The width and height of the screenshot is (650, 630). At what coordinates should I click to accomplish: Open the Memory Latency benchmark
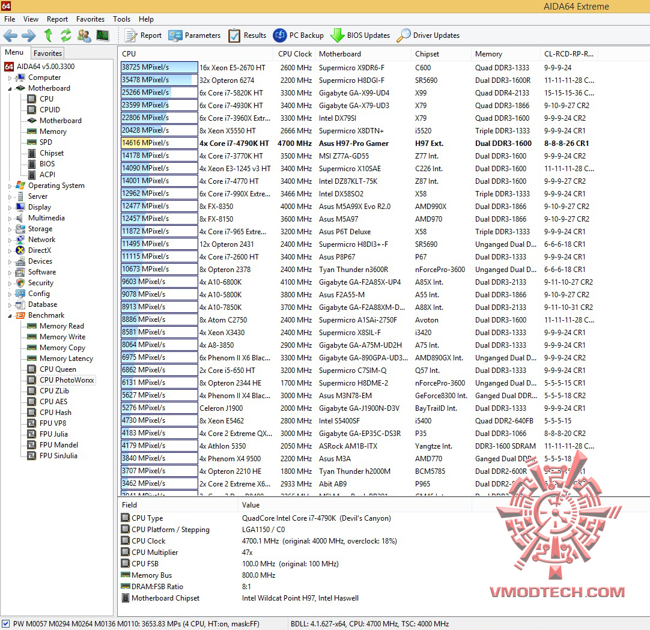[x=66, y=359]
